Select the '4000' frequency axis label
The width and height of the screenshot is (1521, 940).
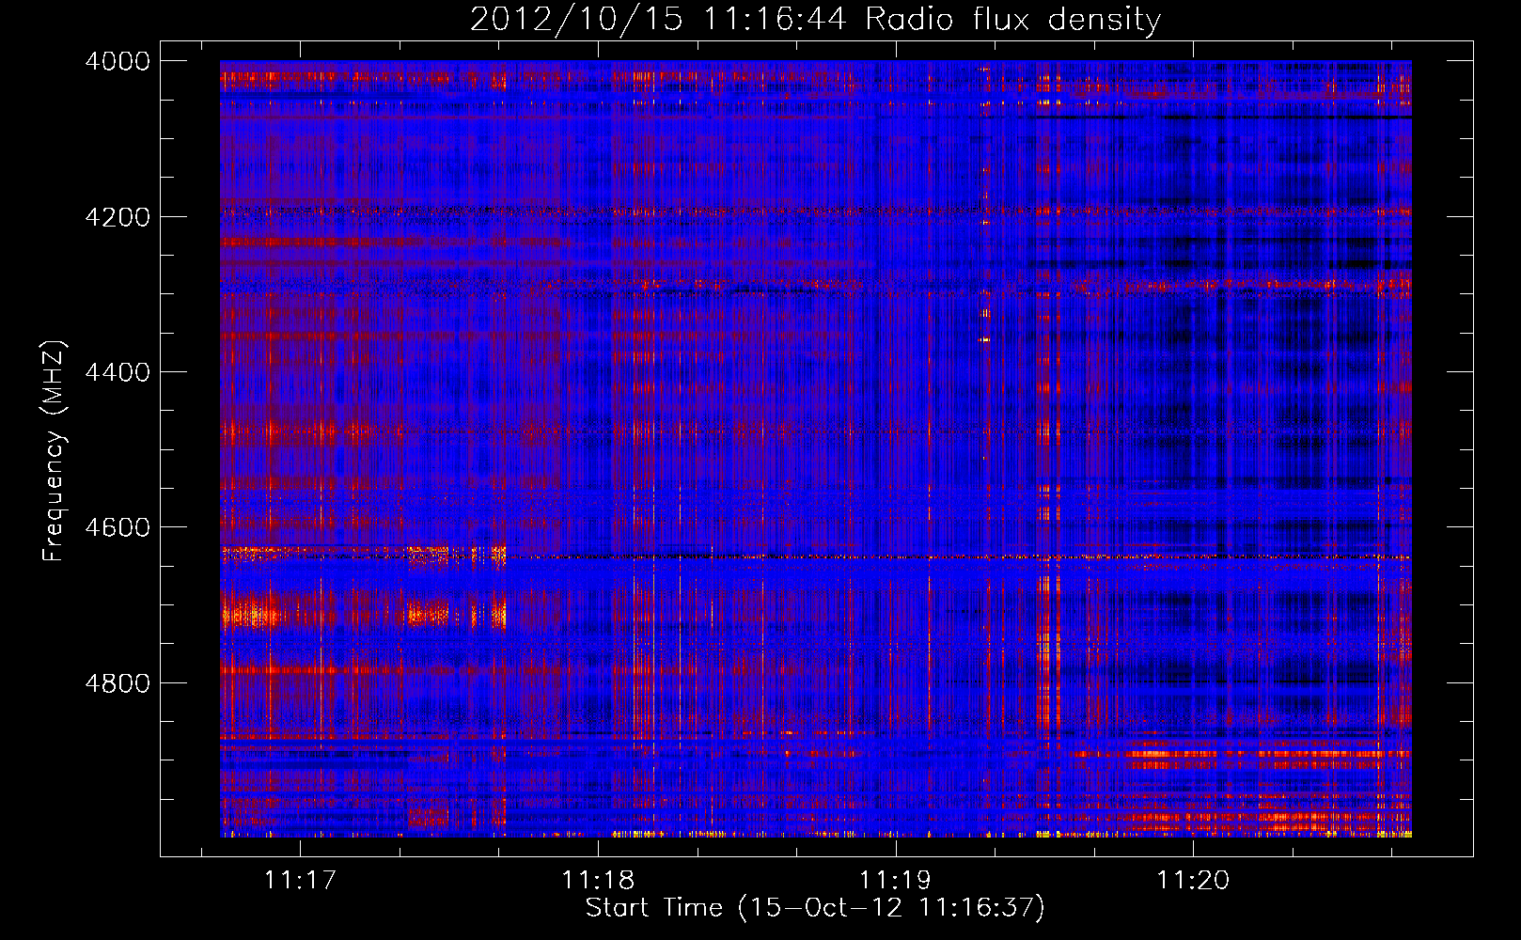click(118, 61)
